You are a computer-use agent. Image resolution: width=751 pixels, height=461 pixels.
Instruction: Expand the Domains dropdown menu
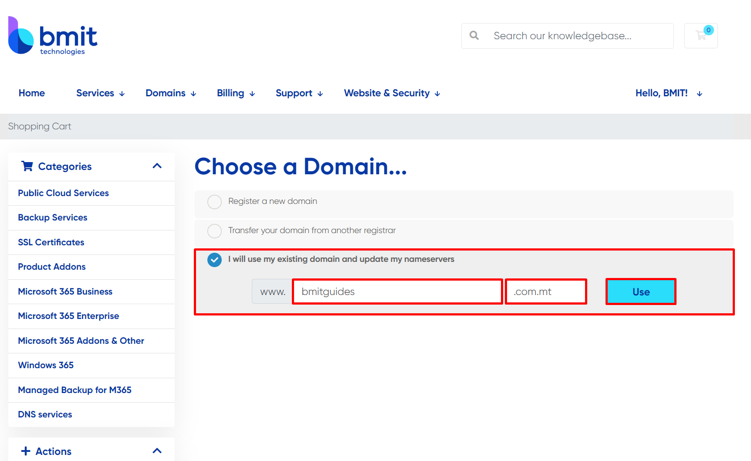point(171,93)
